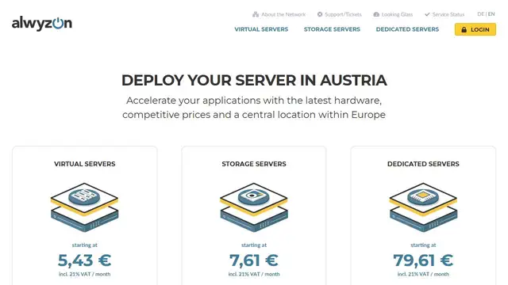Image resolution: width=508 pixels, height=285 pixels.
Task: Click the Storage Servers disk illustration
Action: 254,207
